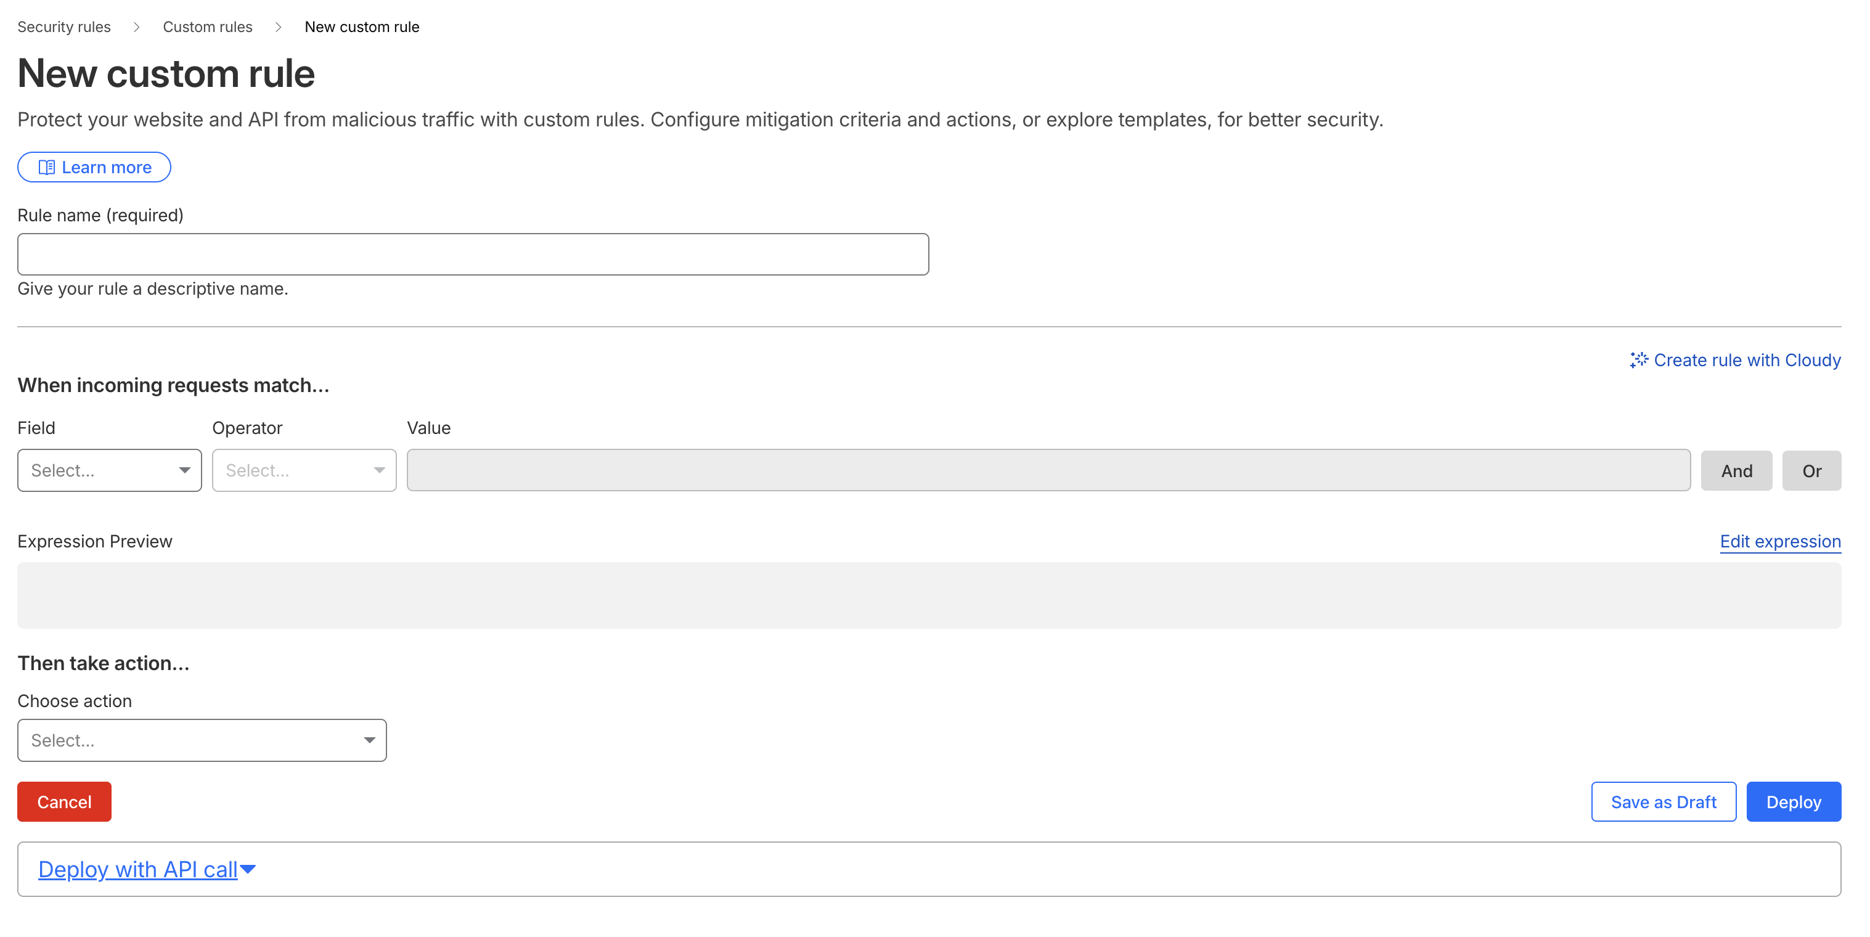The width and height of the screenshot is (1870, 937).
Task: Go to Security rules breadcrumb
Action: pos(64,27)
